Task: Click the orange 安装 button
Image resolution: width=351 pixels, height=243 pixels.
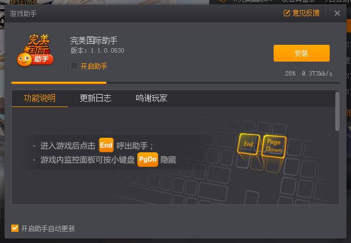Action: coord(301,53)
